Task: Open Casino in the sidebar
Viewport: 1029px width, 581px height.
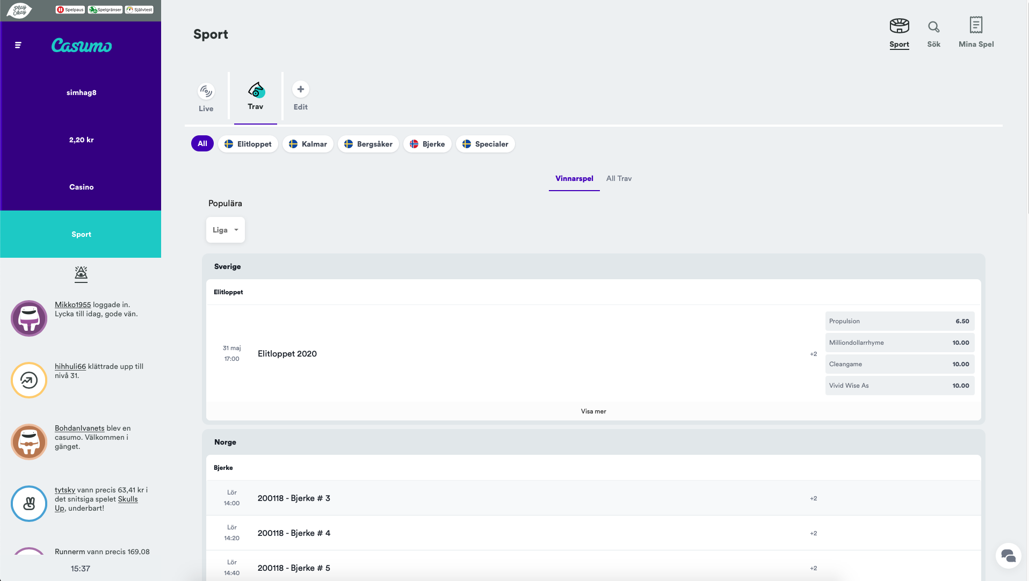Action: [81, 187]
